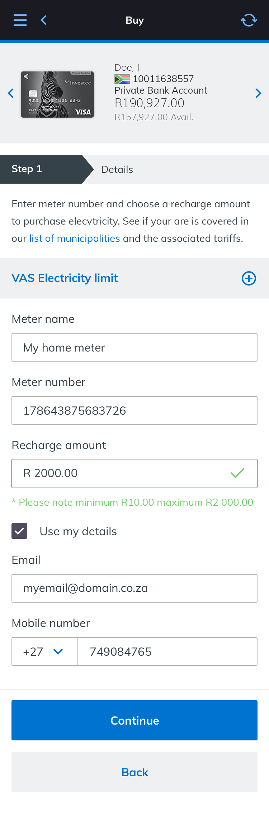Tap the back arrow in header

tap(44, 20)
